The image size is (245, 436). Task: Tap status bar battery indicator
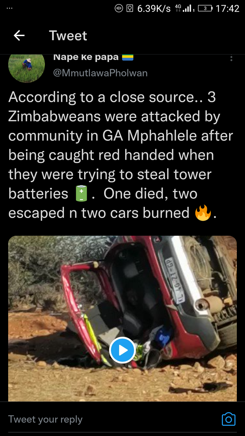tap(205, 8)
